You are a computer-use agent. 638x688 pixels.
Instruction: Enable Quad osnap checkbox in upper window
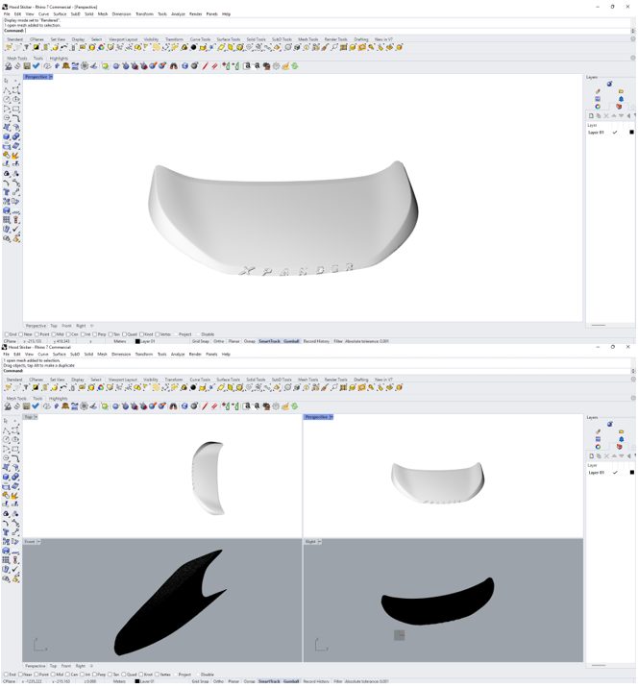coord(124,334)
